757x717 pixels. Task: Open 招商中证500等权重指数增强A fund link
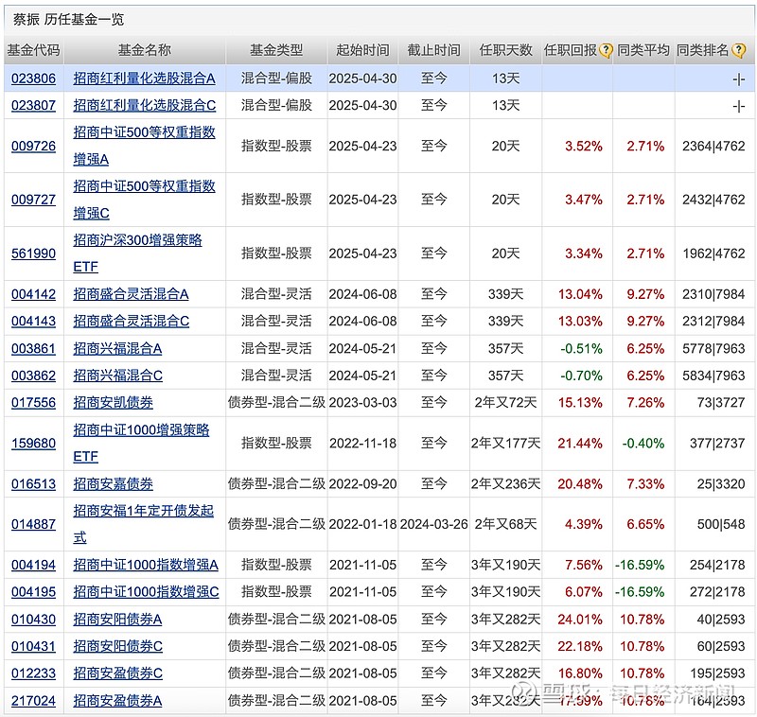point(144,146)
